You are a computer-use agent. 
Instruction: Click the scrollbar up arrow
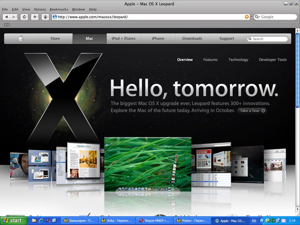(x=297, y=30)
